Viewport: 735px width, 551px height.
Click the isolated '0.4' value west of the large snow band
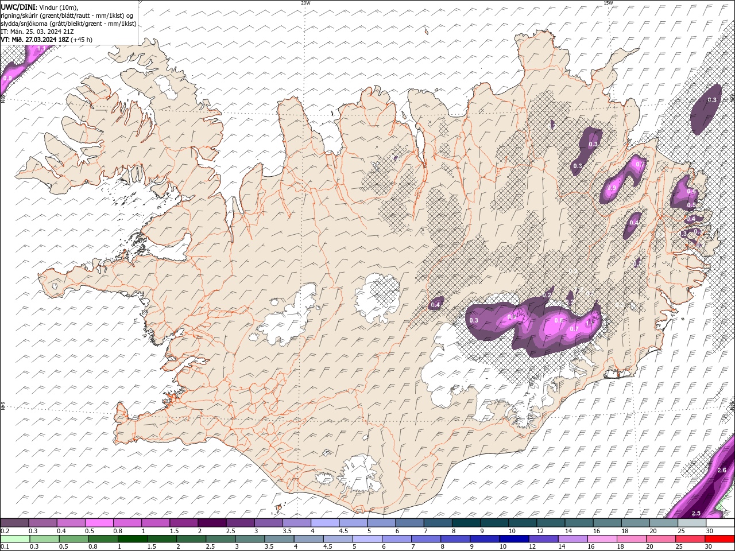click(x=435, y=305)
